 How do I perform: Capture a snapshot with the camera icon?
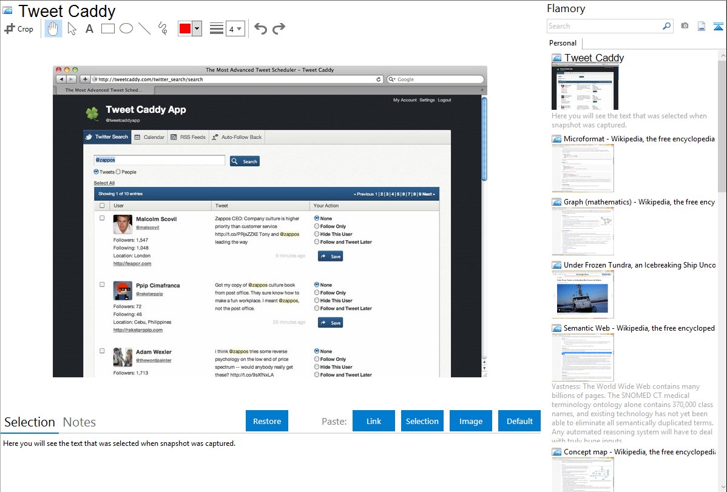[685, 26]
